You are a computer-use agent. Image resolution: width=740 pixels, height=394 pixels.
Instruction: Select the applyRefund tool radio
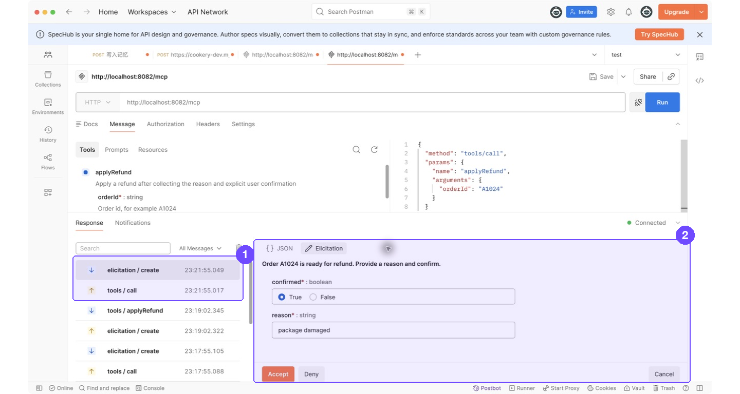[x=86, y=172]
